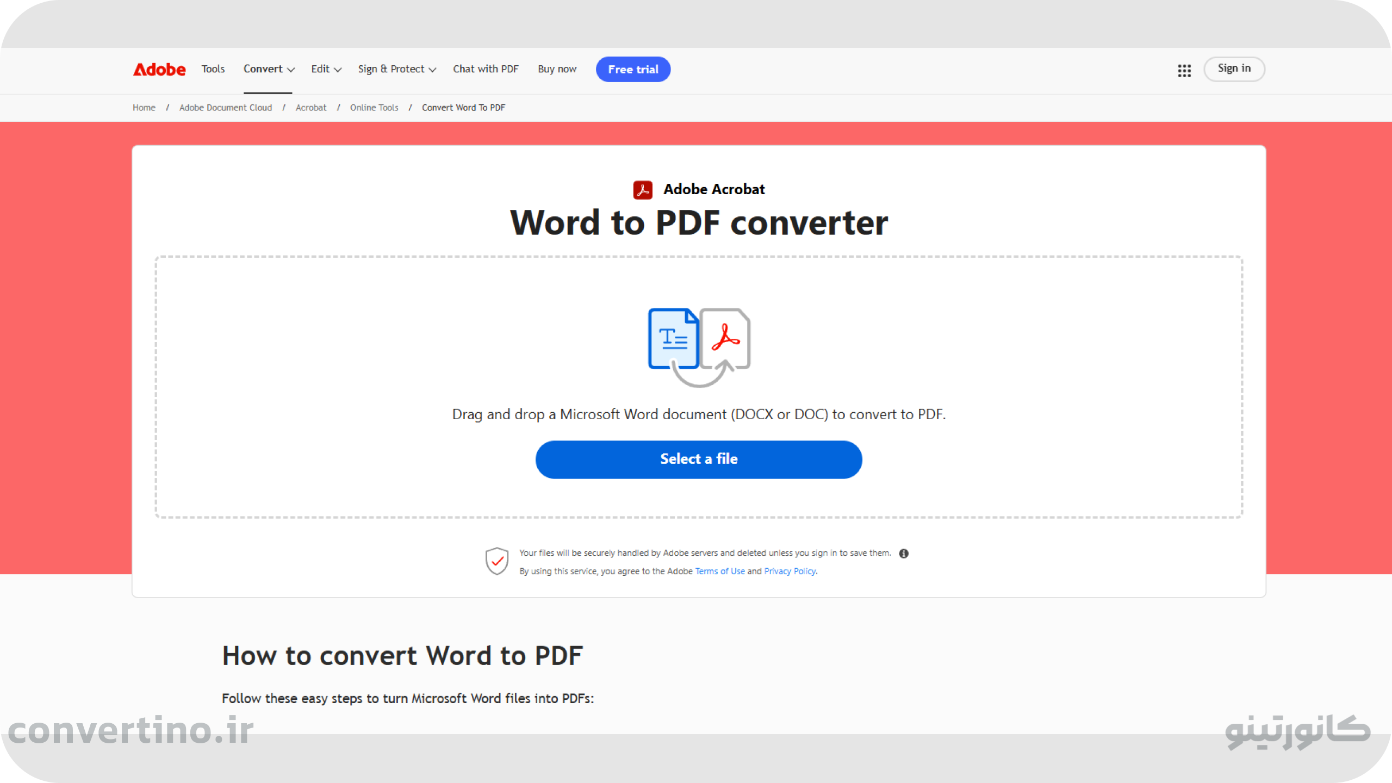Screen dimensions: 1392x783
Task: Click the info icon after the file-handling notice
Action: (x=904, y=554)
